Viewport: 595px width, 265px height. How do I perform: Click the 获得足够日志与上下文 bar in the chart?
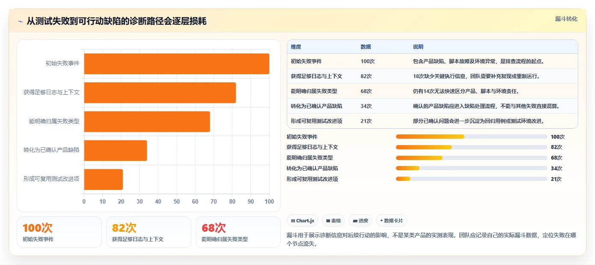160,93
